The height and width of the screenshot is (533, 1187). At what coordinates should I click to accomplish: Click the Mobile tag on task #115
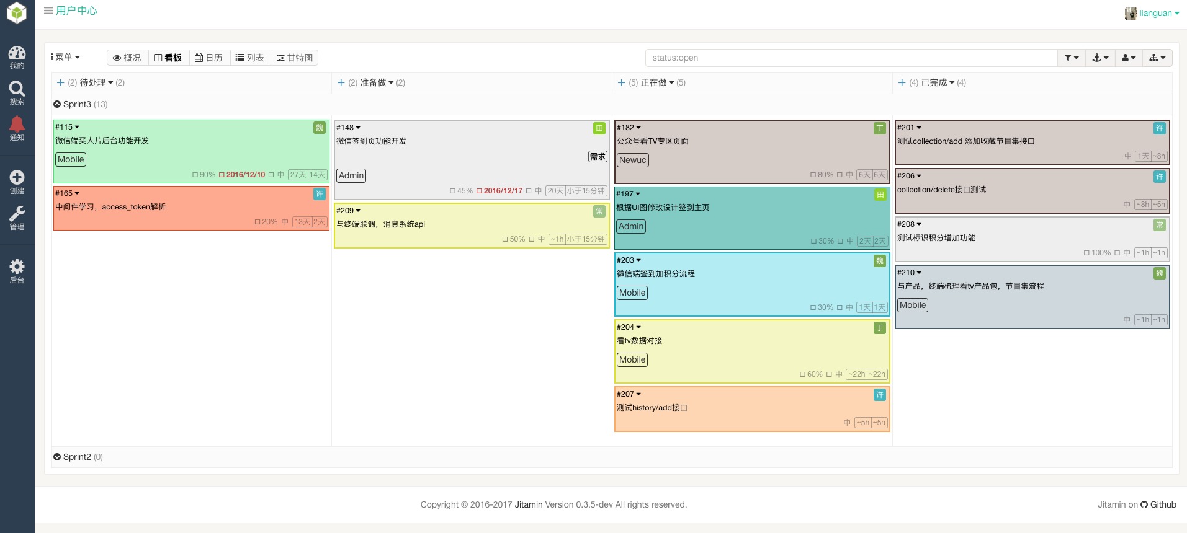(x=71, y=159)
